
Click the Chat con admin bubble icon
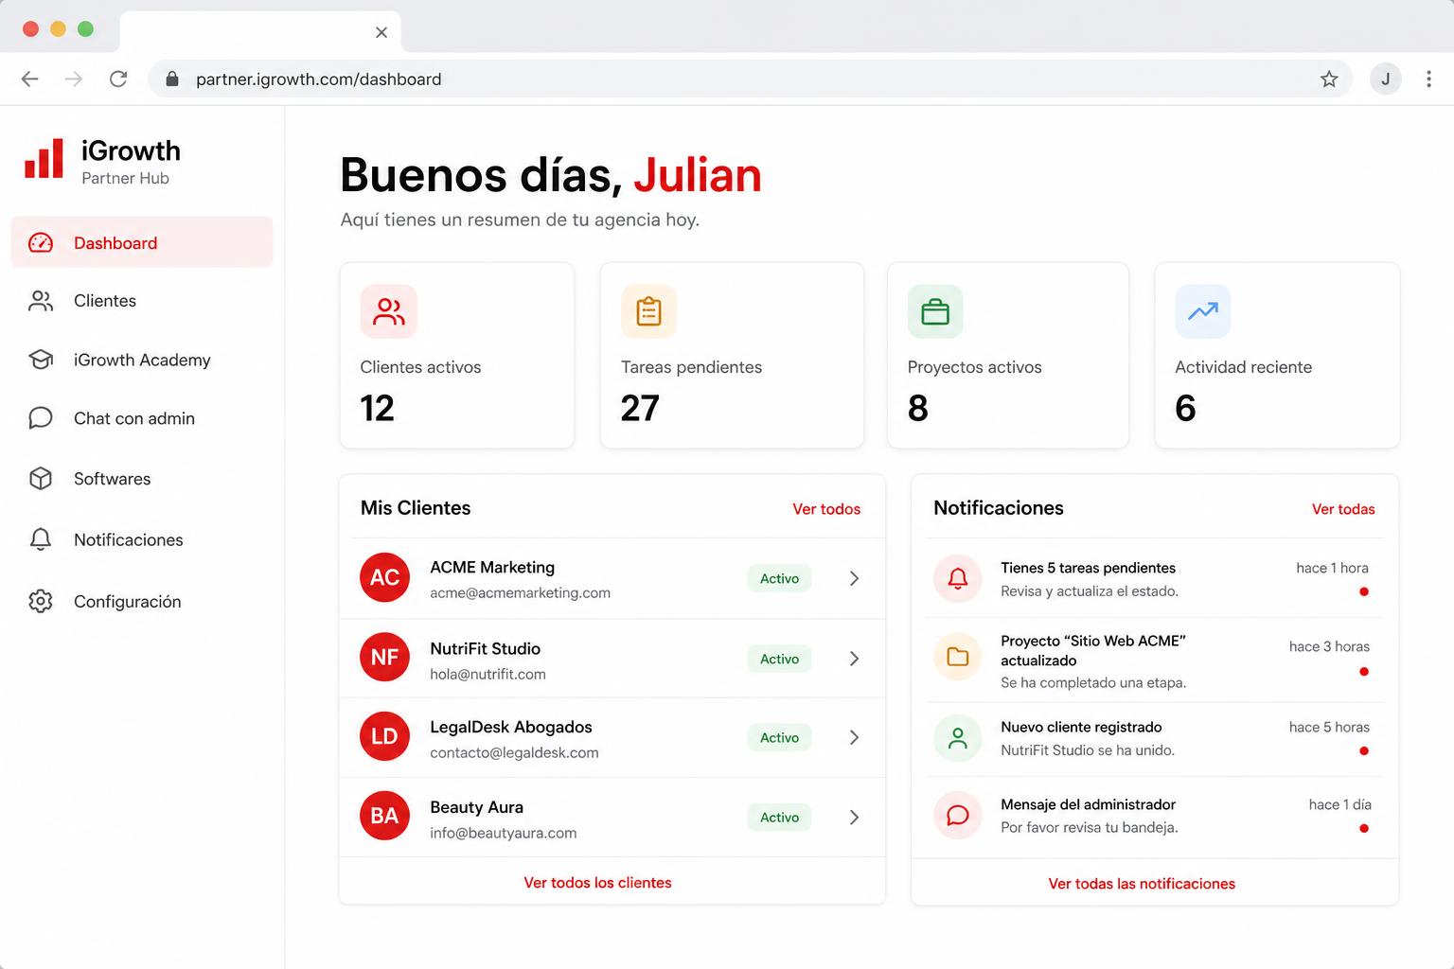click(41, 418)
